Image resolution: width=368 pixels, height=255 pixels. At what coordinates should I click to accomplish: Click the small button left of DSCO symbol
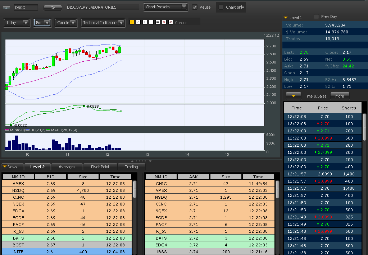[8, 8]
